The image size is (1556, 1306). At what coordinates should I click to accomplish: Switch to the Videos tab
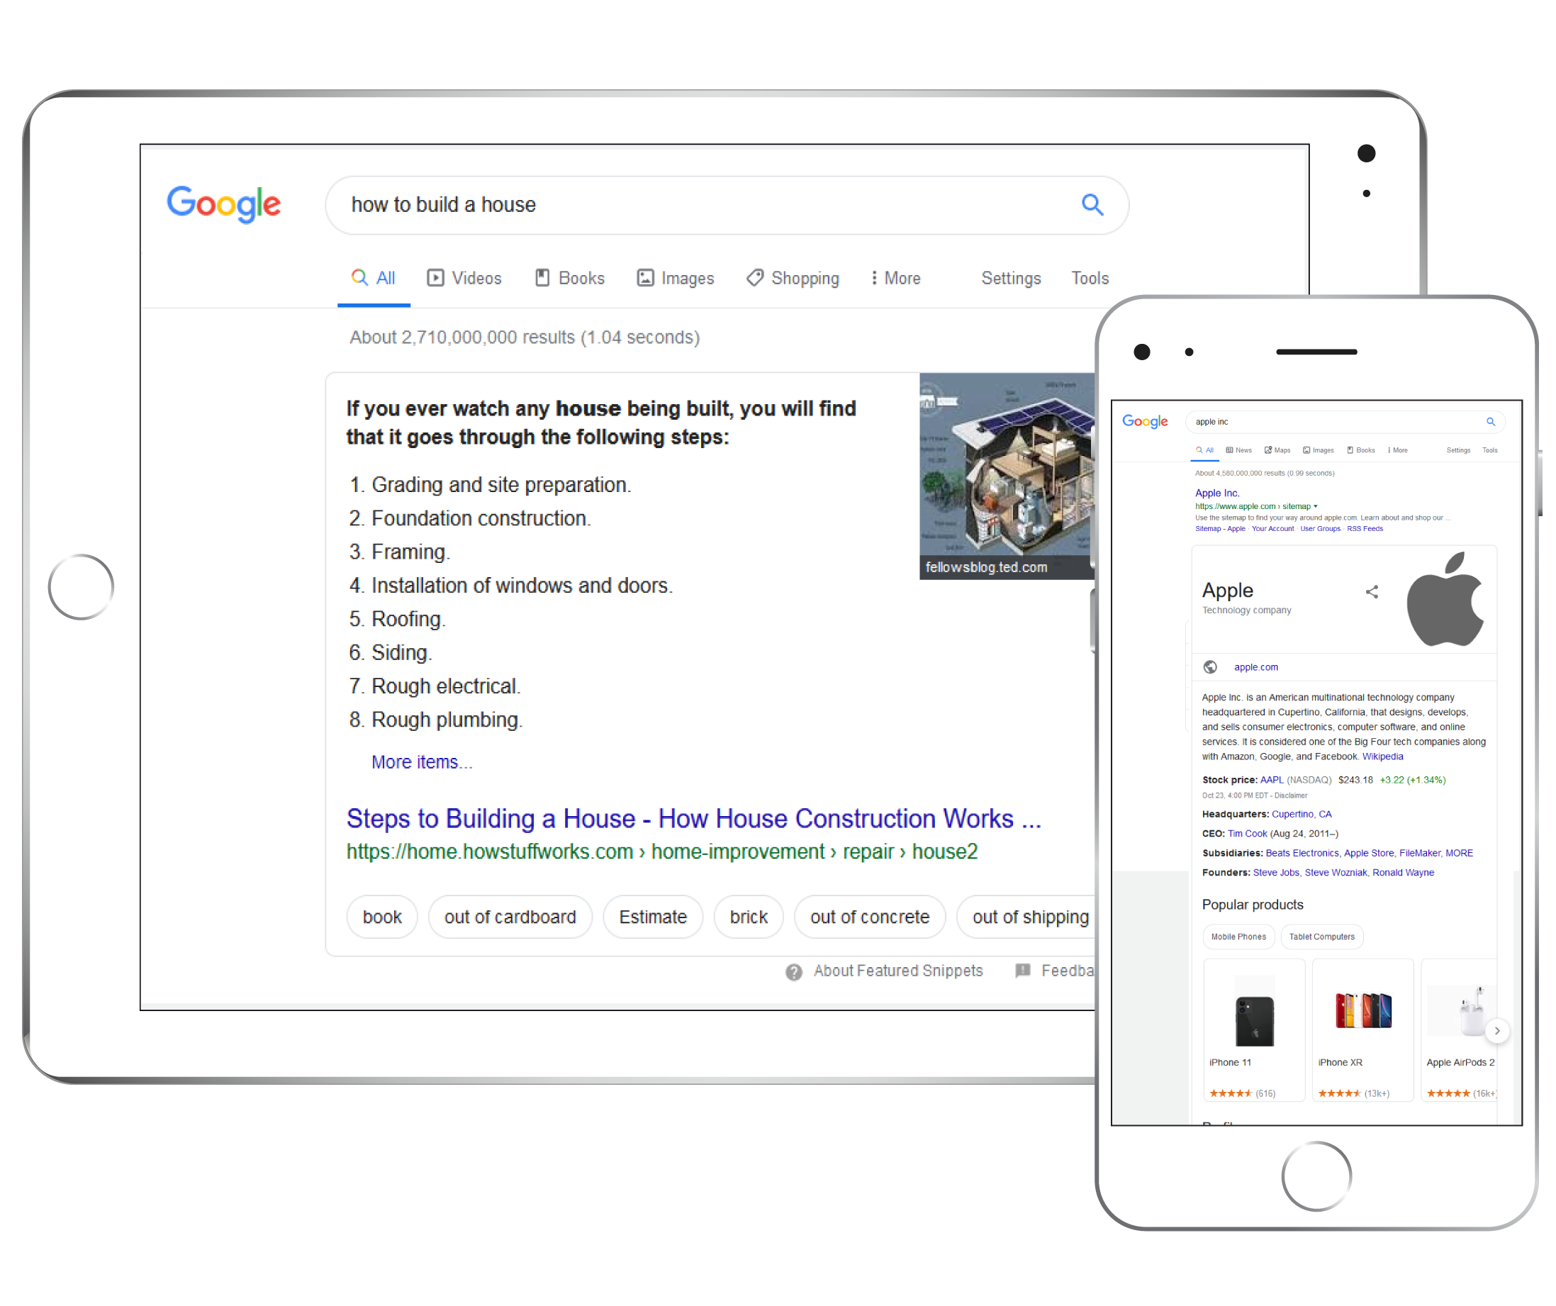click(x=464, y=278)
